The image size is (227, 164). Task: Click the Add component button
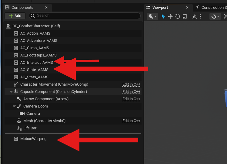[x=15, y=16]
